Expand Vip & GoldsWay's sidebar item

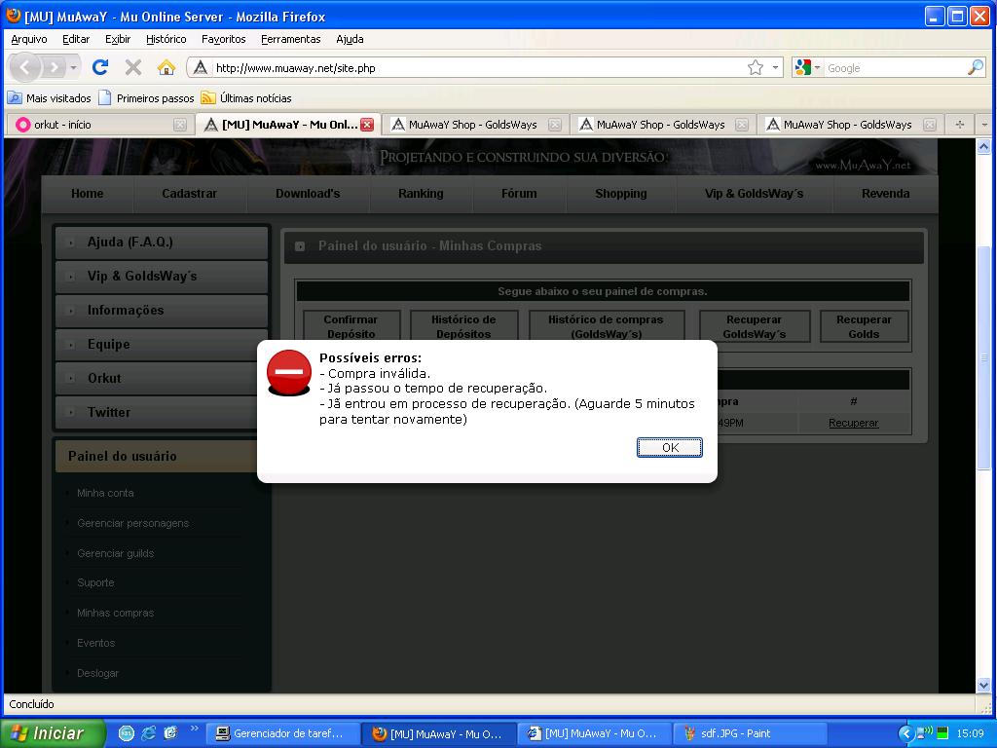(x=162, y=276)
